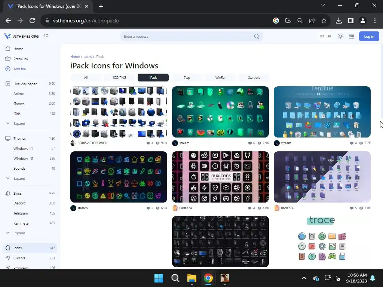Image resolution: width=383 pixels, height=287 pixels.
Task: Click the Live Wallpaper play icon
Action: pos(8,84)
